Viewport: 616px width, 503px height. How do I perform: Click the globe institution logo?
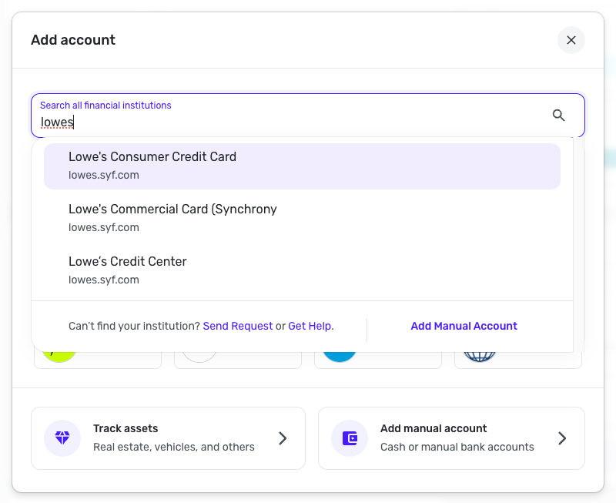tap(480, 357)
